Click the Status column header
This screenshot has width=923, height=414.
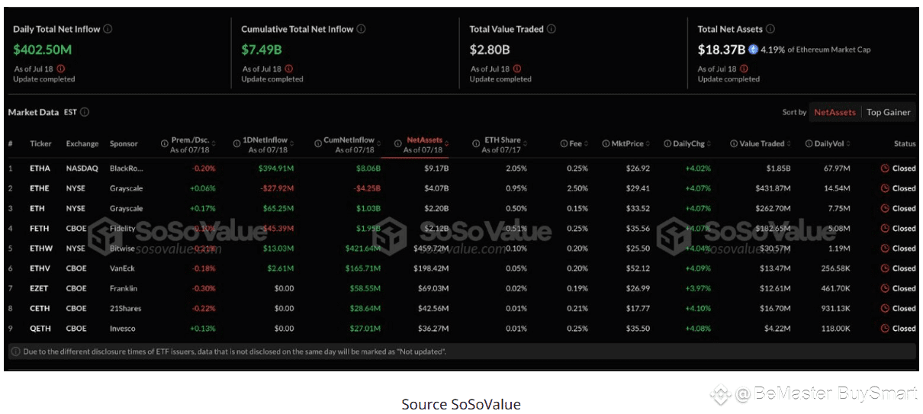(905, 143)
